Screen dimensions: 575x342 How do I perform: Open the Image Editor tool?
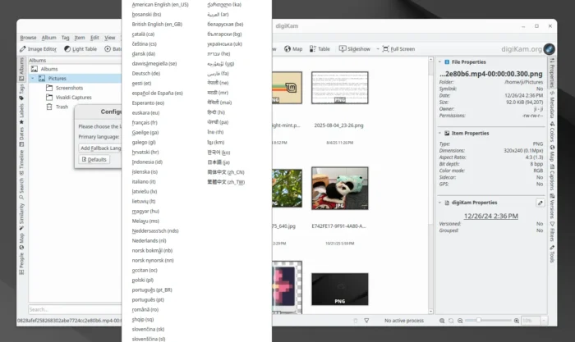click(38, 49)
